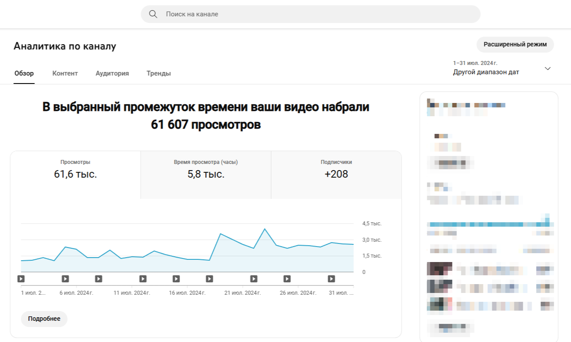Expand the "Другой диапазон дат" date range dropdown

point(502,68)
